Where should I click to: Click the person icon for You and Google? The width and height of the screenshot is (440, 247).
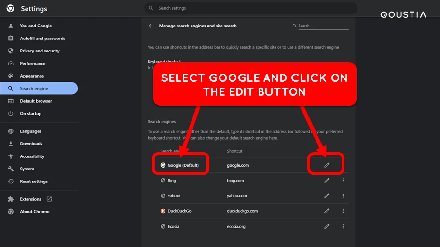(x=11, y=26)
